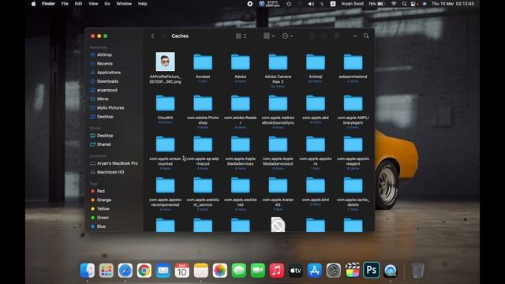Select the askpermissiond folder

(x=353, y=62)
